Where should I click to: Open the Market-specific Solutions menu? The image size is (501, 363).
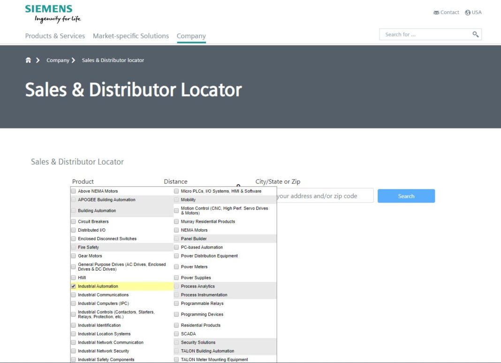point(130,36)
